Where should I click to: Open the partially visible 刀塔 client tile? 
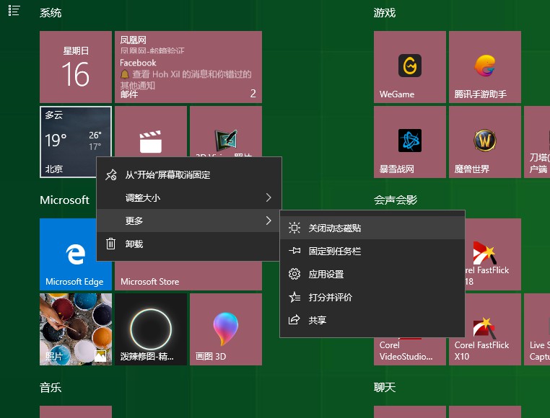point(537,142)
